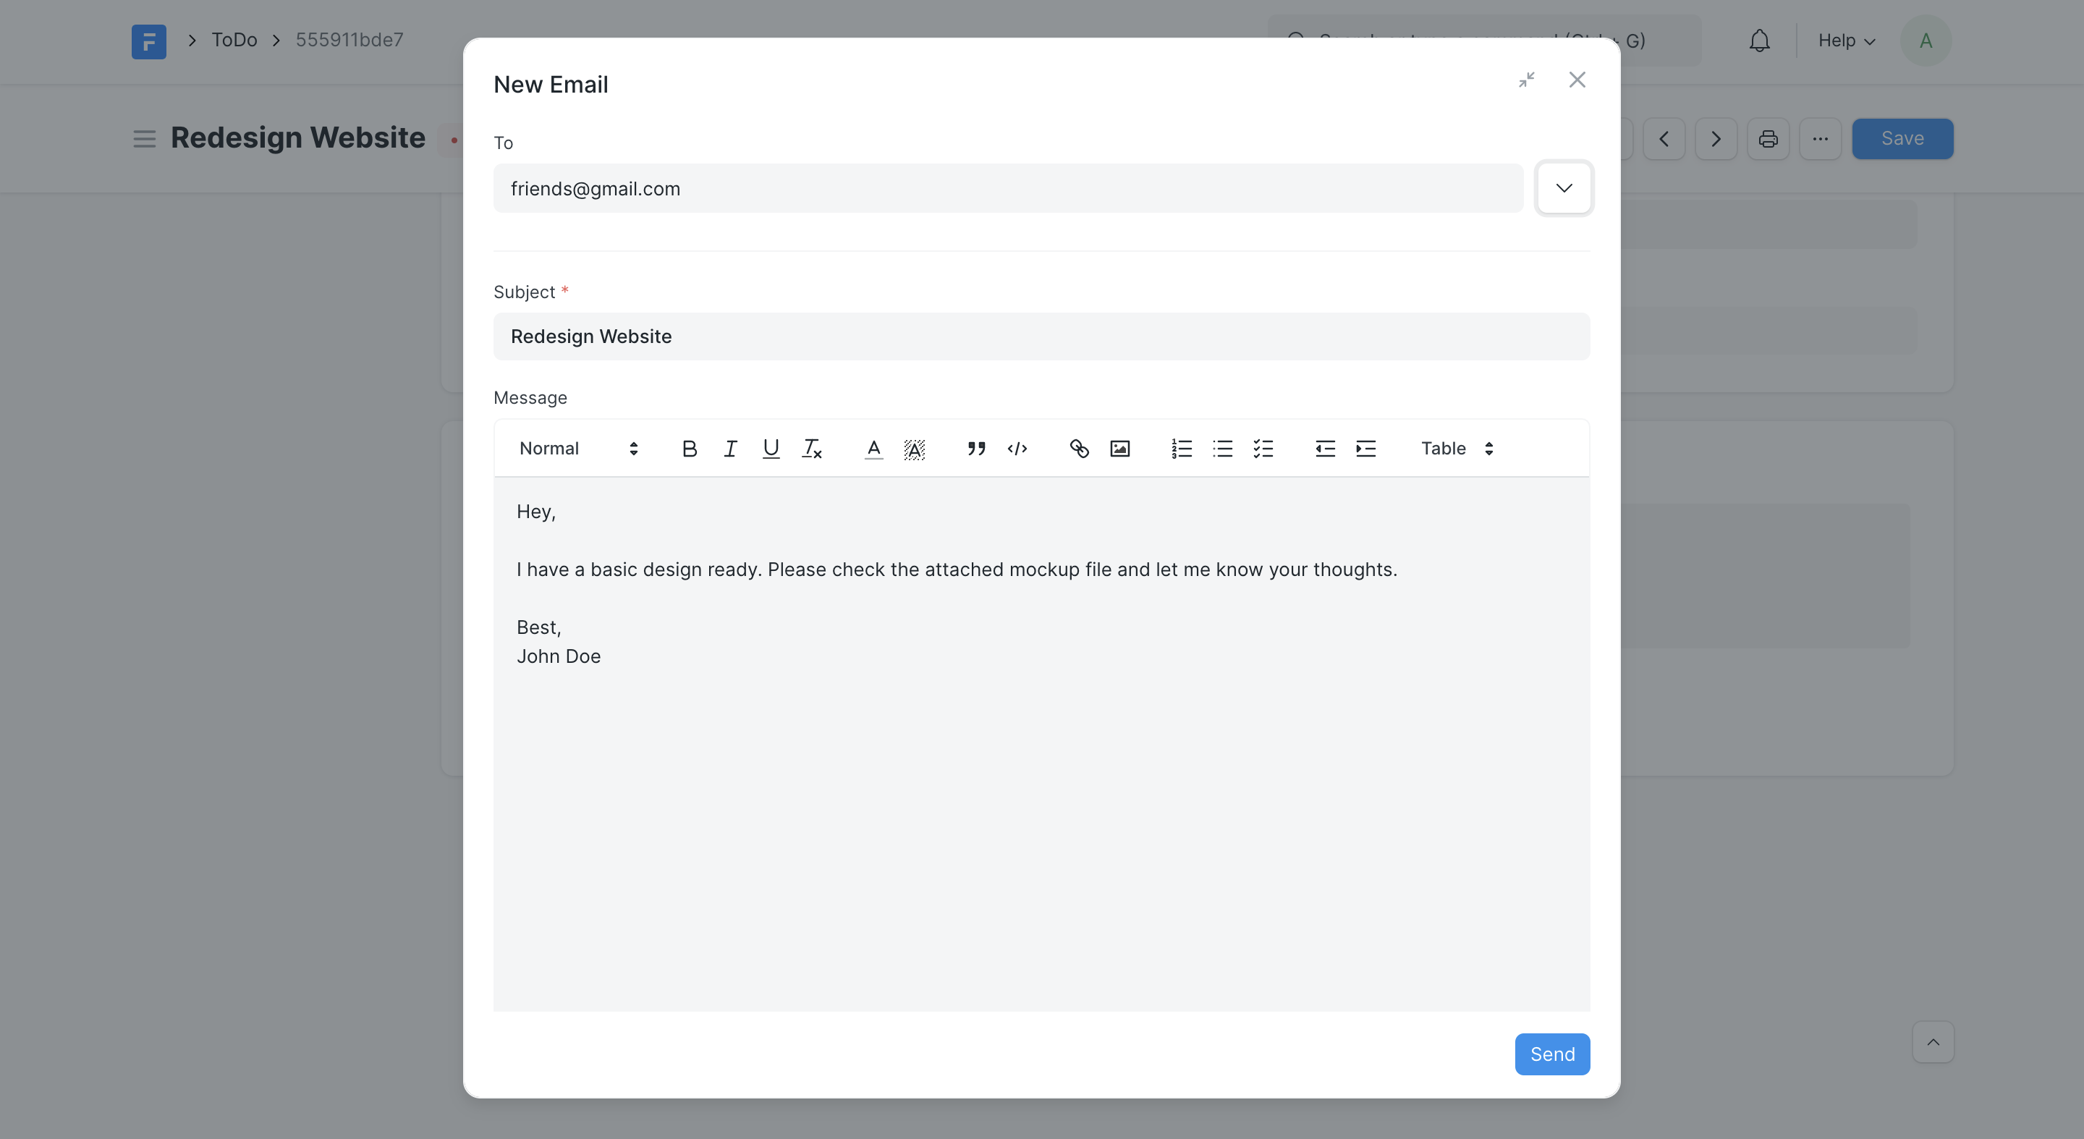Toggle the checklist formatting

(1263, 448)
